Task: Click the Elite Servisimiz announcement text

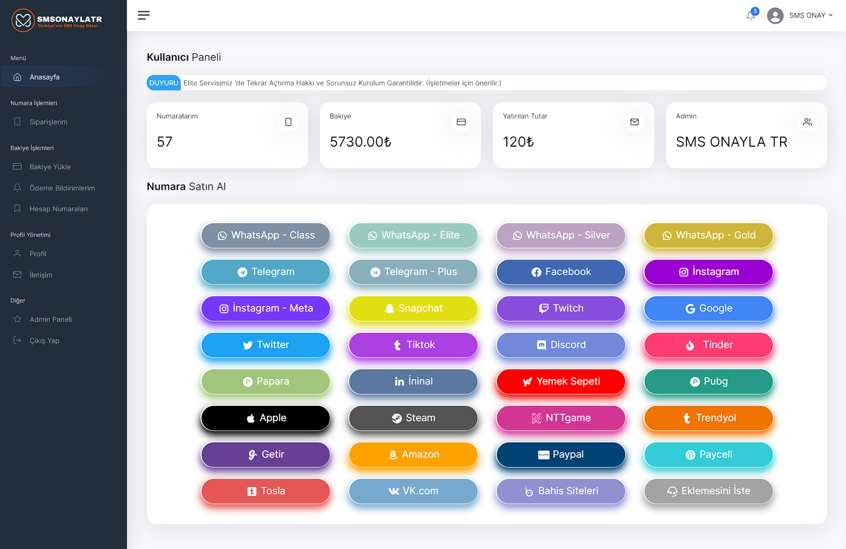Action: click(x=342, y=83)
